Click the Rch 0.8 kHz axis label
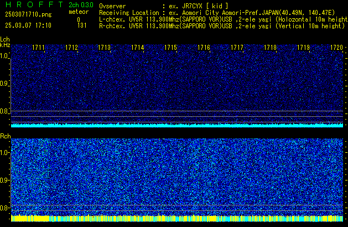Viewport: 348px width, 227px height. (4, 208)
